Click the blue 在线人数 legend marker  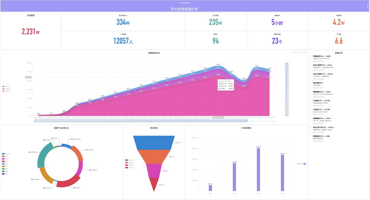pos(3,86)
